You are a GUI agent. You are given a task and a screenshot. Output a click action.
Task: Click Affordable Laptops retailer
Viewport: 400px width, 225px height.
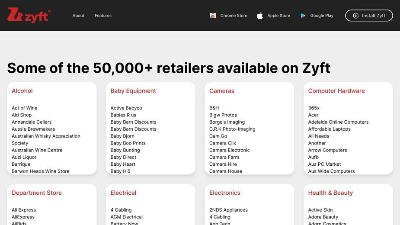click(x=330, y=129)
